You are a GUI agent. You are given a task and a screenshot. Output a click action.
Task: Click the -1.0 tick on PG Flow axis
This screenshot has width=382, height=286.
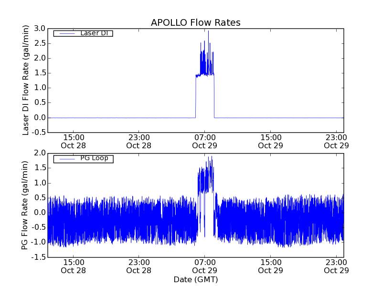click(x=38, y=242)
